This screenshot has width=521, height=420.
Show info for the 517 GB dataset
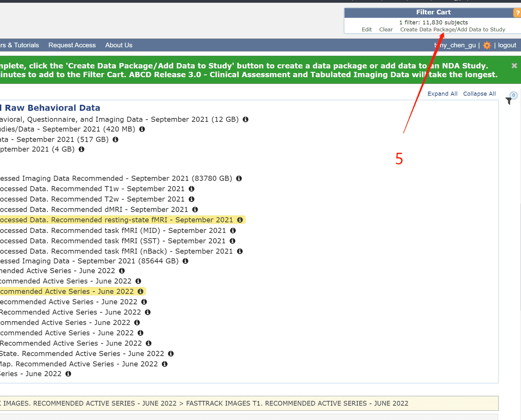115,140
